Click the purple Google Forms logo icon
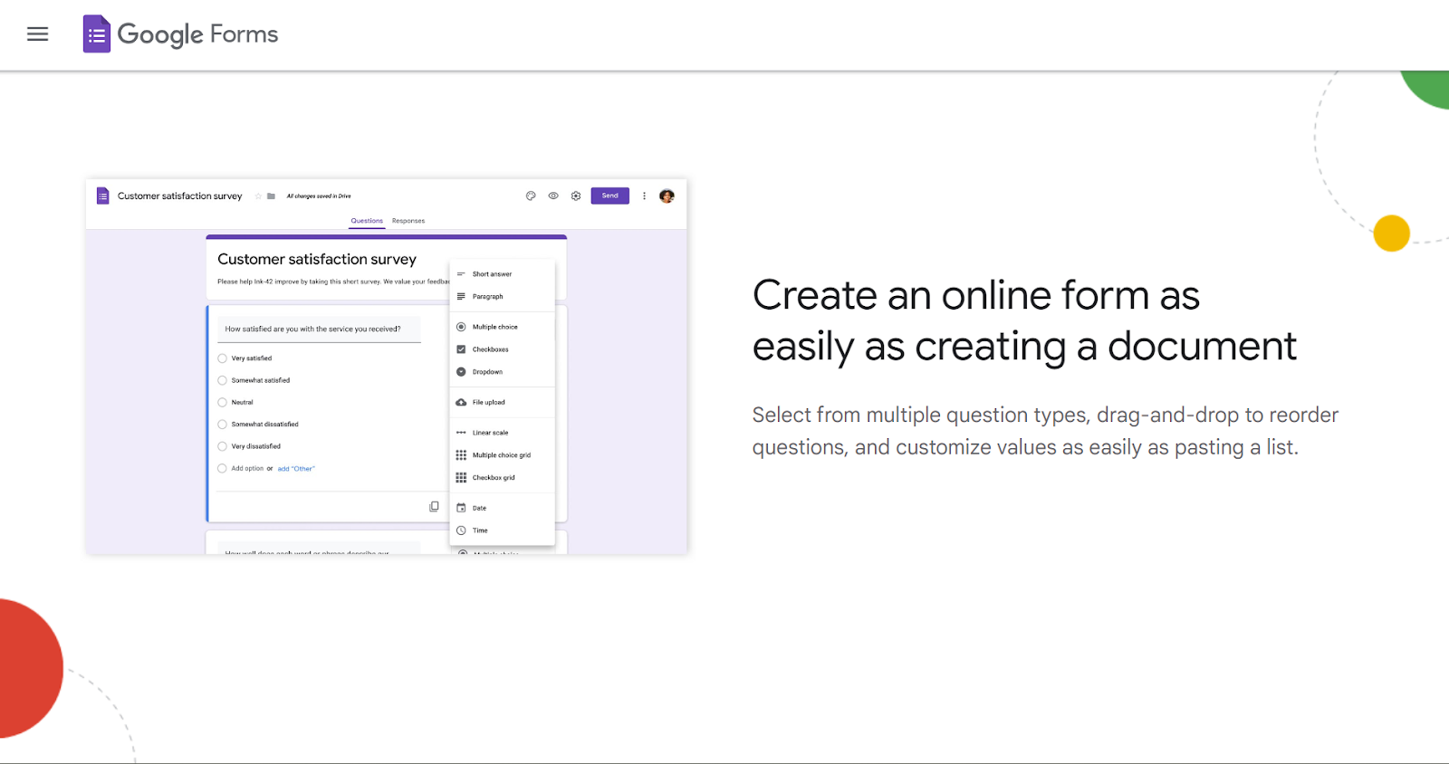Viewport: 1449px width, 764px height. (96, 34)
